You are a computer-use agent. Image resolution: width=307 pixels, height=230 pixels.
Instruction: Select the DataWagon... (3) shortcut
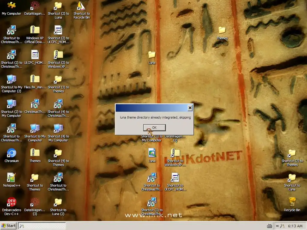point(35,206)
